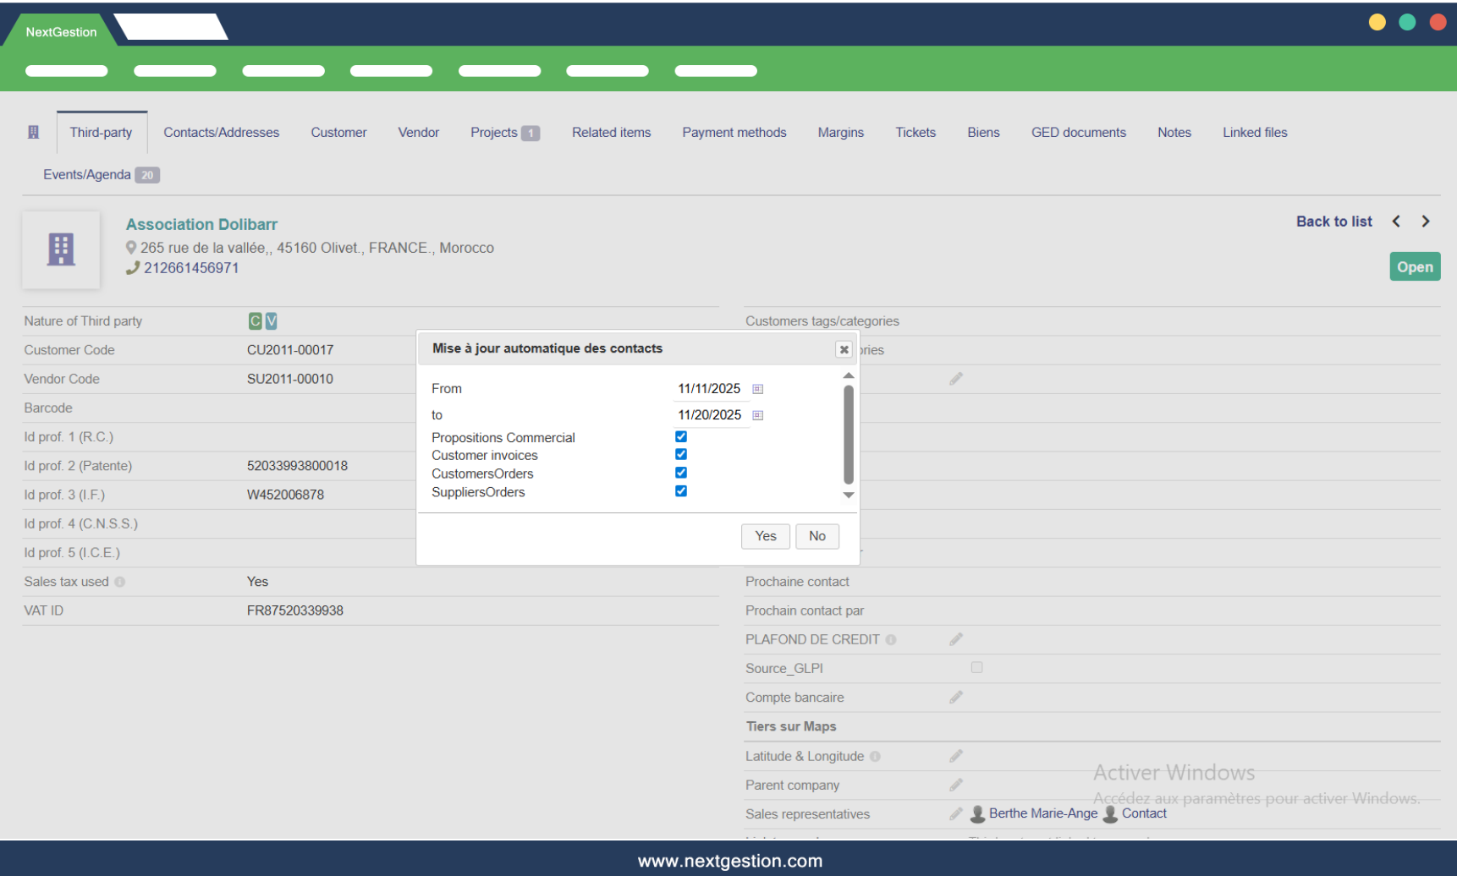Click the building icon before Third-party tab

[34, 133]
